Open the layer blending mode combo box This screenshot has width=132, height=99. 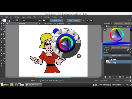tap(116, 53)
